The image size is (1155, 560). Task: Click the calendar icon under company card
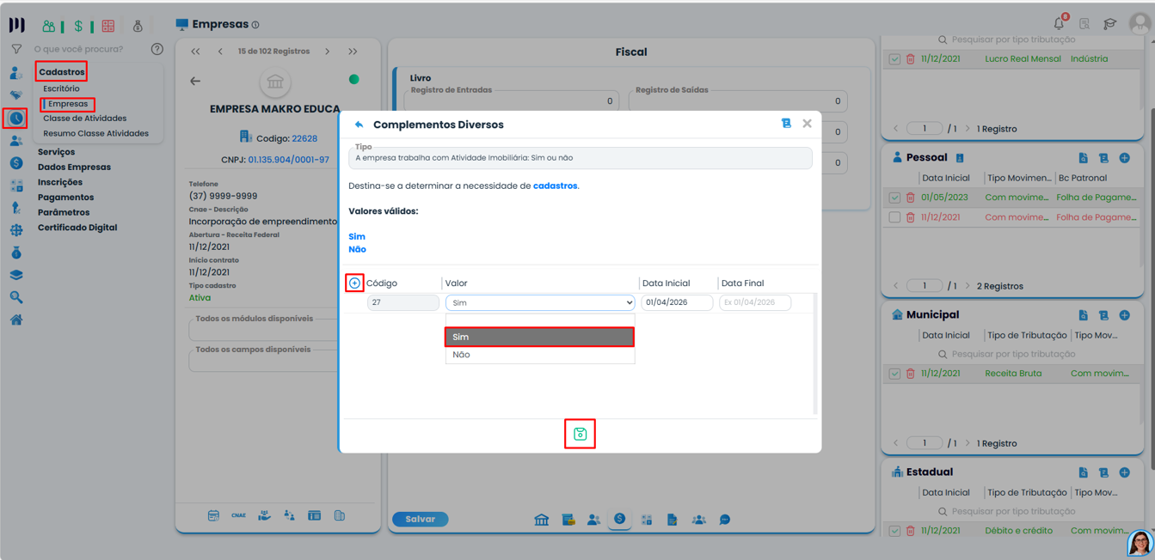pos(213,515)
